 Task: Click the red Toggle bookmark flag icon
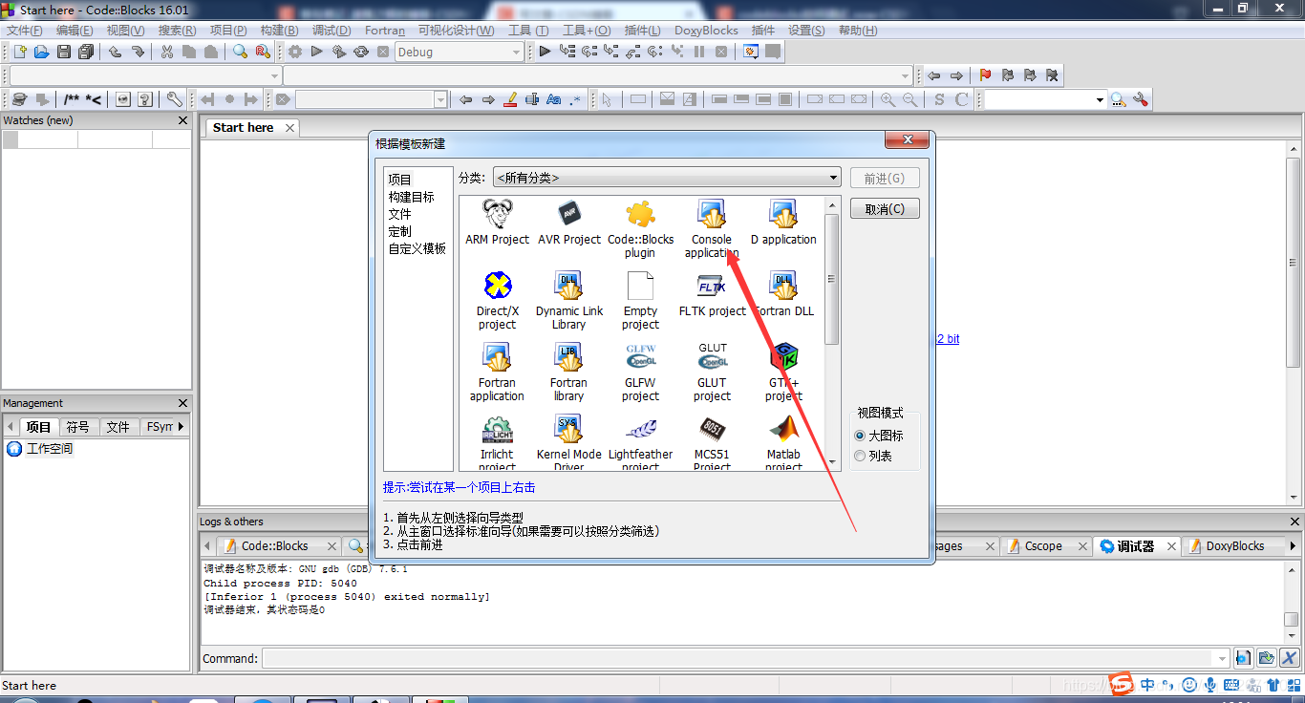click(985, 75)
